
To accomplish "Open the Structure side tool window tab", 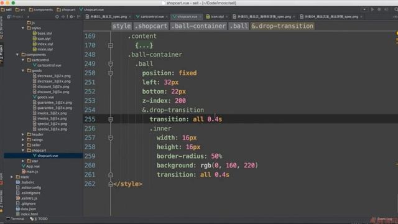I will click(x=1, y=27).
